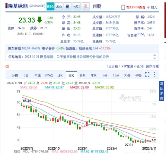The width and height of the screenshot is (166, 154).
Task: Open 问股 stock inquiry
Action: pyautogui.click(x=97, y=6)
